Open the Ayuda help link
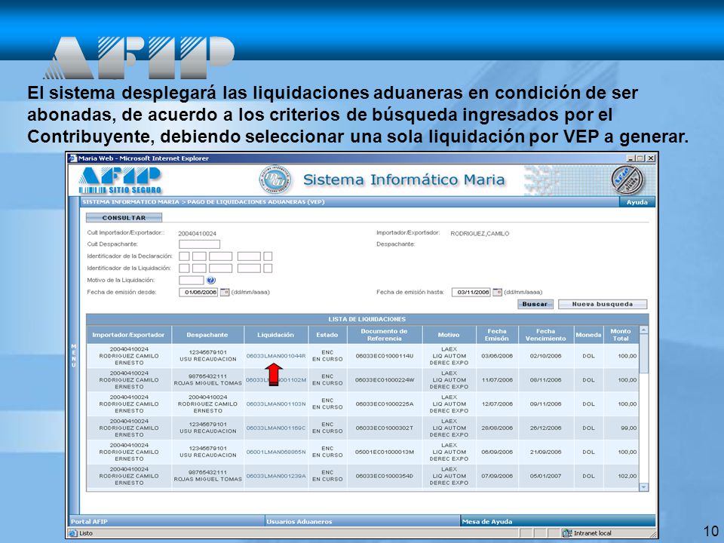 [x=637, y=202]
